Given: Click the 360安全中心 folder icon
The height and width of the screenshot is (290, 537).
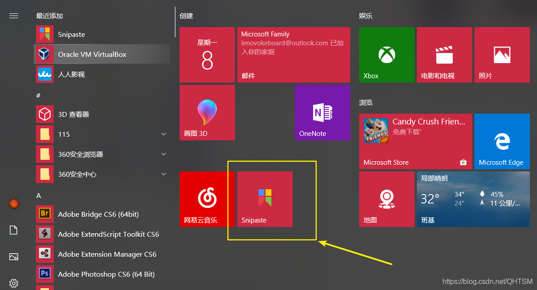Looking at the screenshot, I should coord(45,174).
